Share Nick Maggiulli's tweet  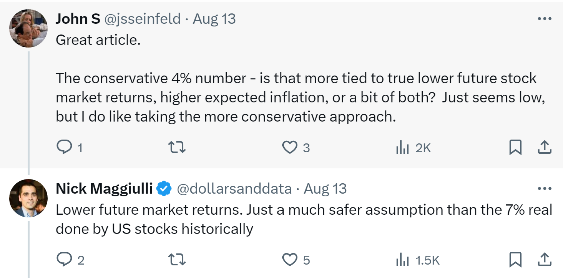[x=544, y=260]
